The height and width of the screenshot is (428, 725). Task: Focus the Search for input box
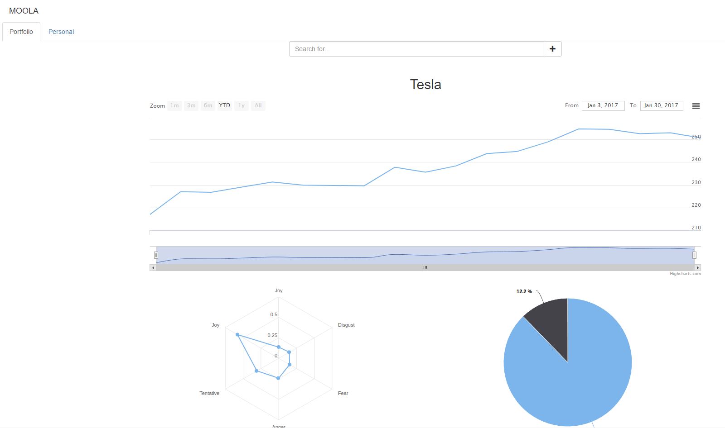416,49
